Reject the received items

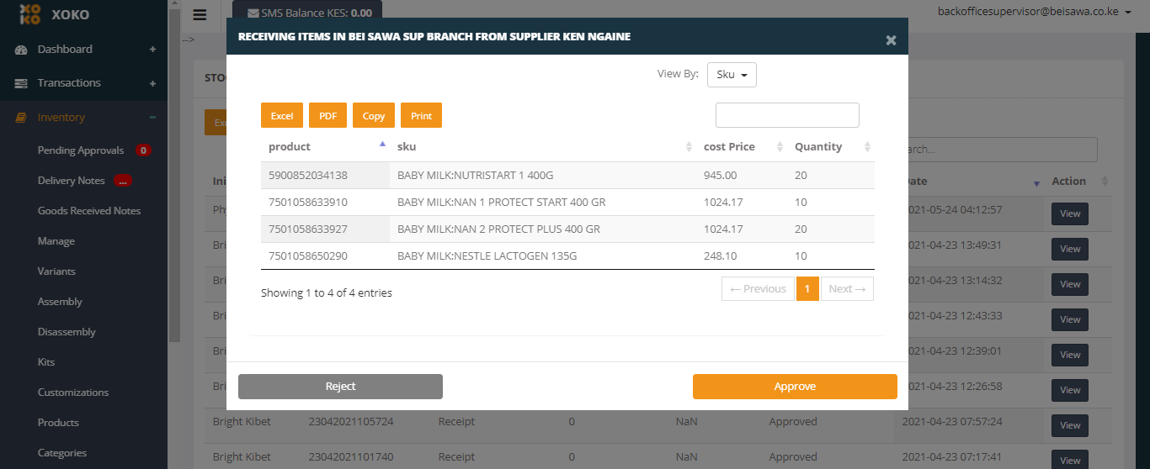tap(340, 387)
